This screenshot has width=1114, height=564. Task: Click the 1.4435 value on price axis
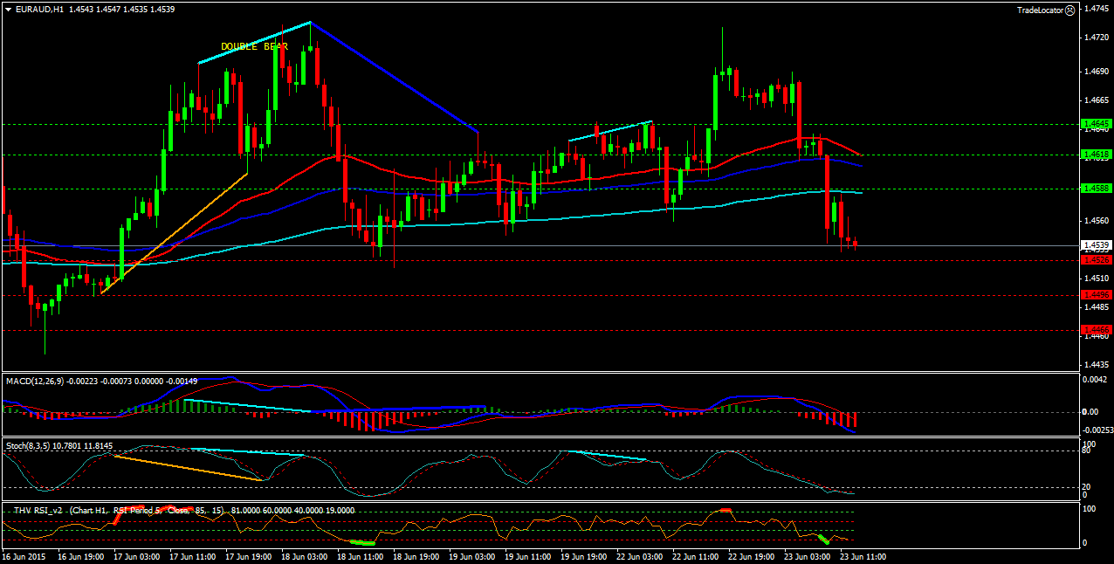(x=1097, y=364)
